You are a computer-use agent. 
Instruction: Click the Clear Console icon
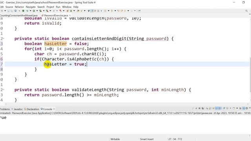pyautogui.click(x=207, y=108)
